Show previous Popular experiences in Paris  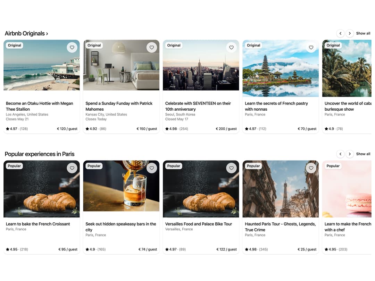pyautogui.click(x=340, y=154)
